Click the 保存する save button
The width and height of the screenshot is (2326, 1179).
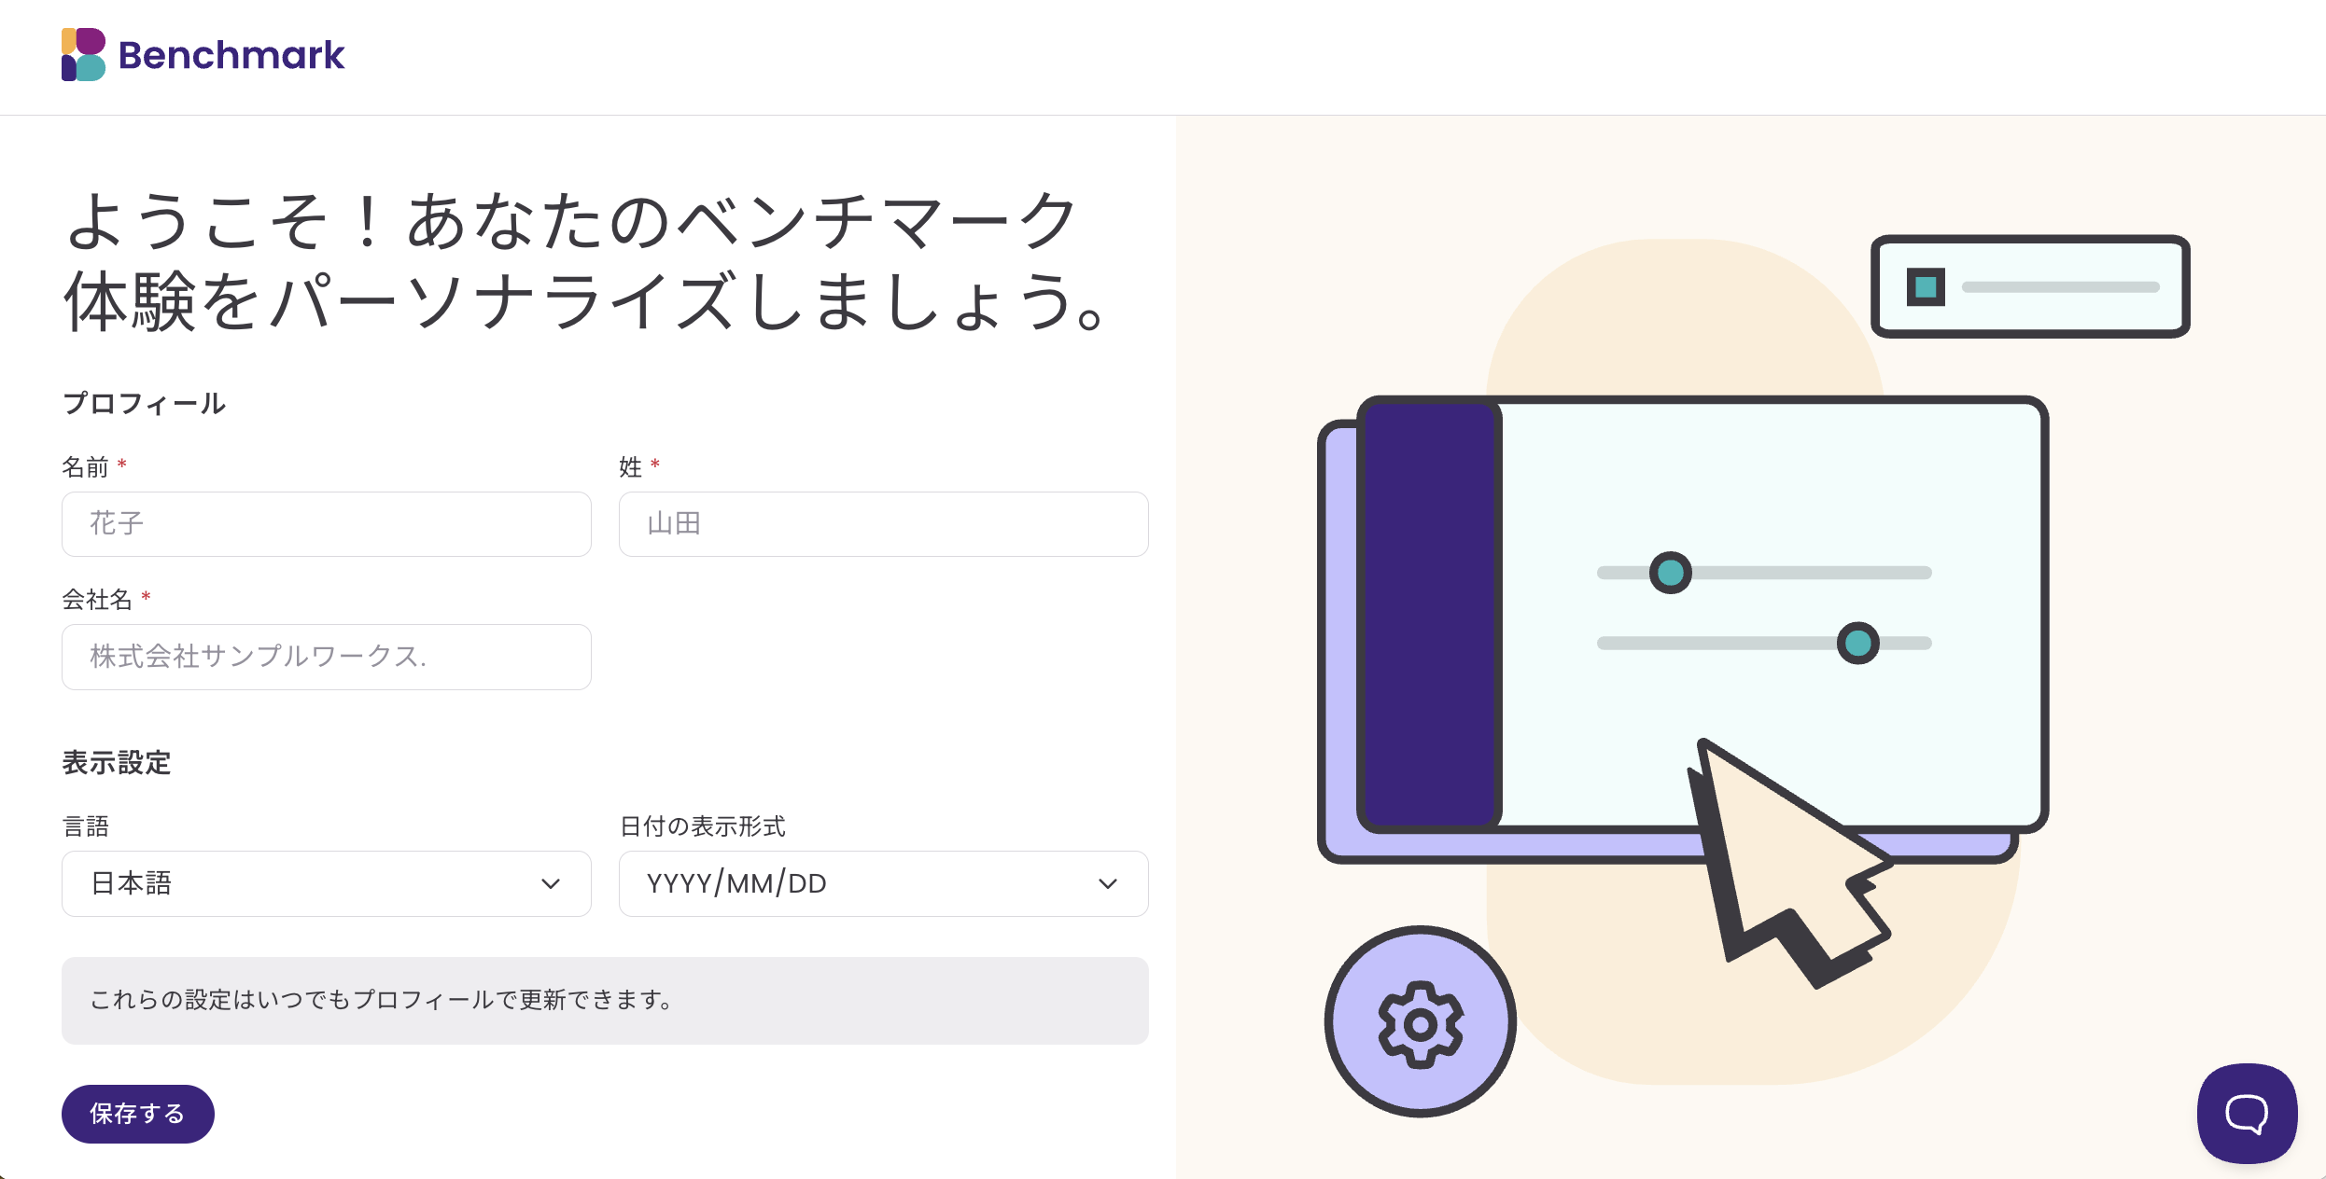pos(138,1114)
